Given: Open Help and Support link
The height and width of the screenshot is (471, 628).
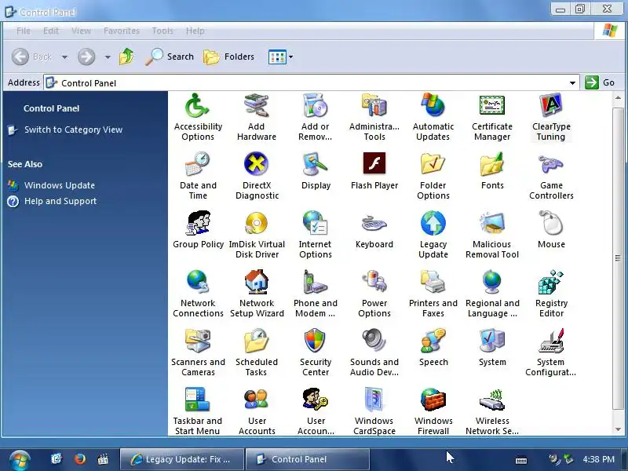Looking at the screenshot, I should point(60,201).
